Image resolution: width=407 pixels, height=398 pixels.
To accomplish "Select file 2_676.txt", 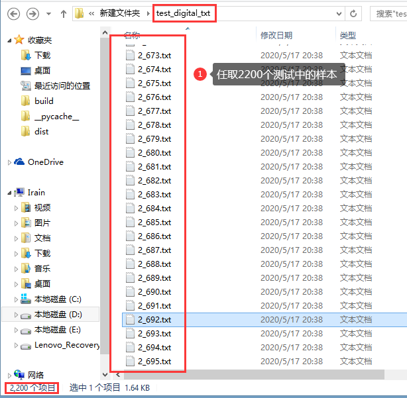I will [154, 97].
